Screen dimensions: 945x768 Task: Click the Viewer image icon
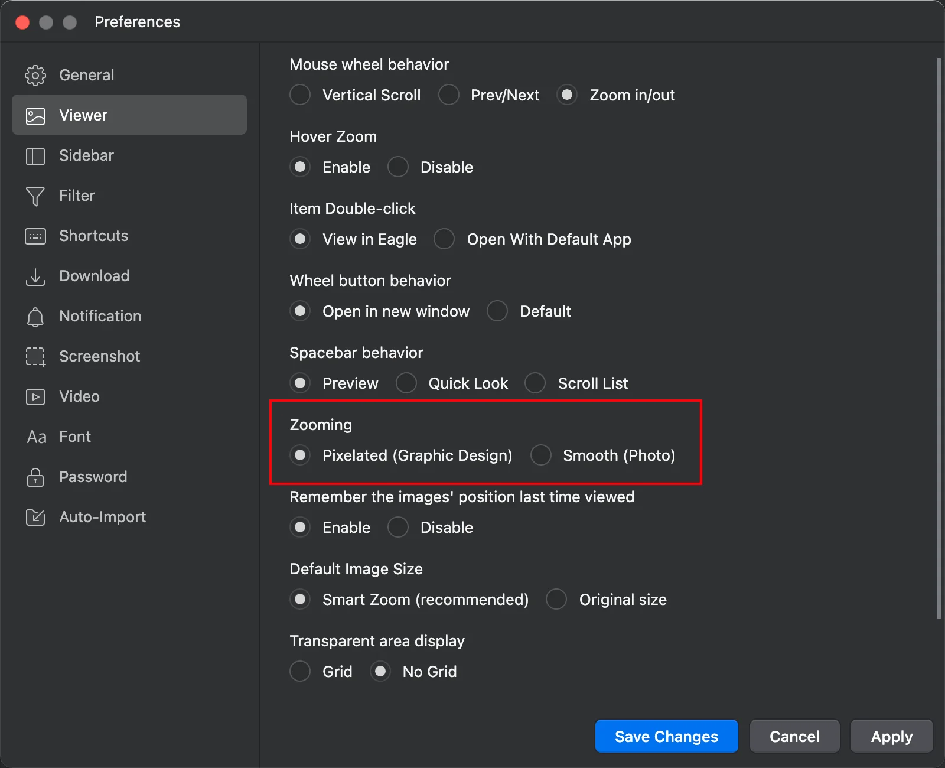(35, 115)
